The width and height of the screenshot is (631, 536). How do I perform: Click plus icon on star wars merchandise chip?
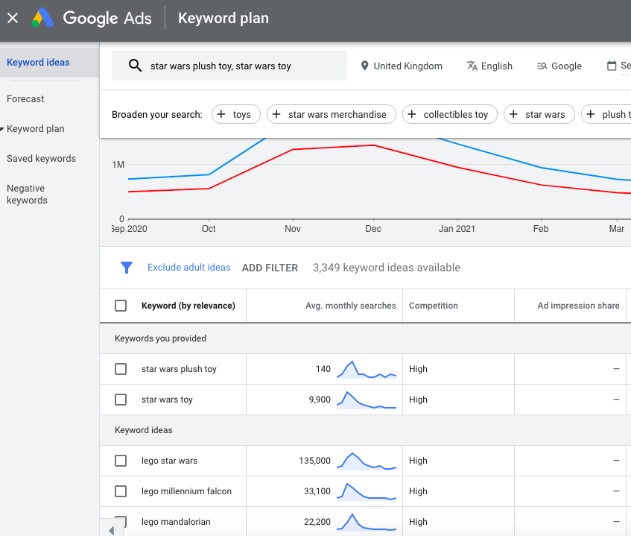pyautogui.click(x=276, y=114)
